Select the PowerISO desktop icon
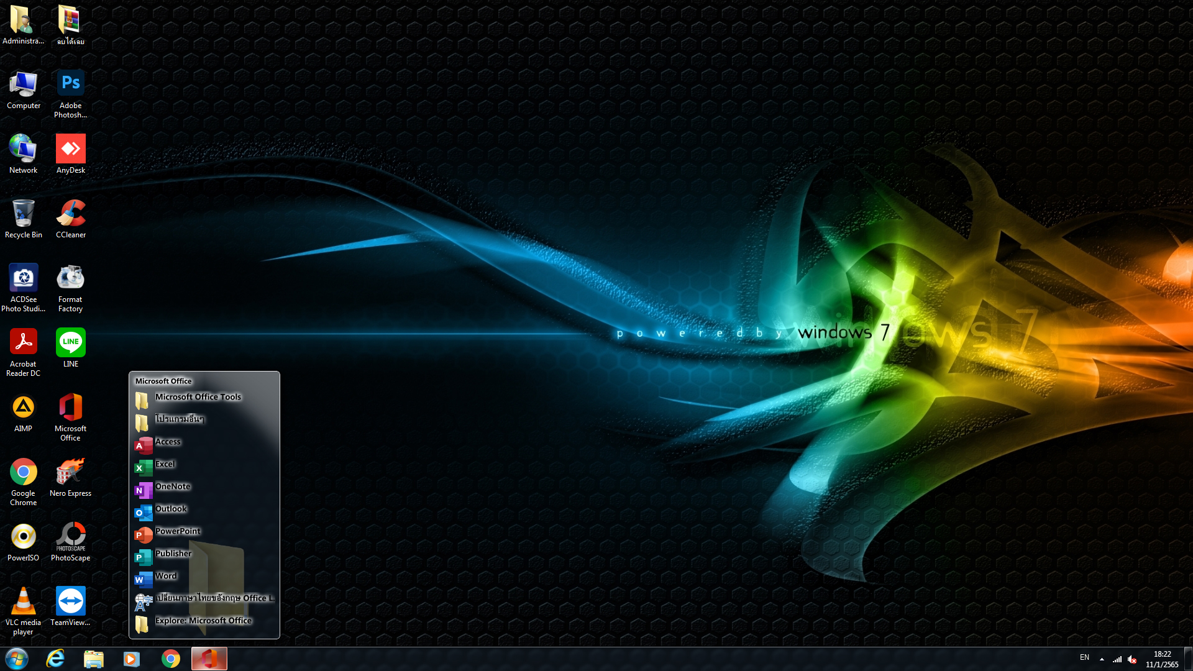This screenshot has width=1193, height=671. click(24, 542)
